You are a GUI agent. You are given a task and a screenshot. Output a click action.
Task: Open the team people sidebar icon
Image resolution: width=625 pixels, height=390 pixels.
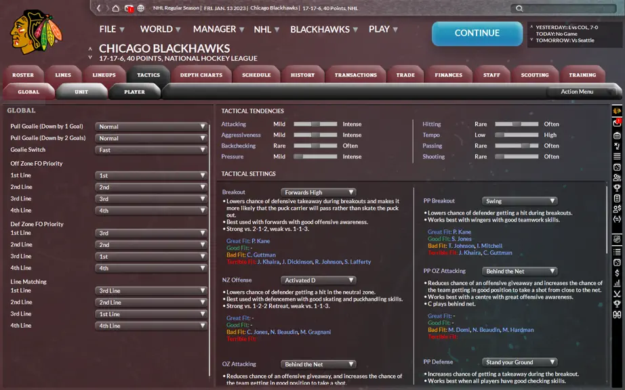[x=617, y=177]
